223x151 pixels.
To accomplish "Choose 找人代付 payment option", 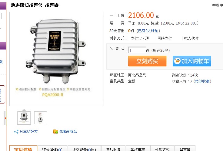I will coord(191,38).
